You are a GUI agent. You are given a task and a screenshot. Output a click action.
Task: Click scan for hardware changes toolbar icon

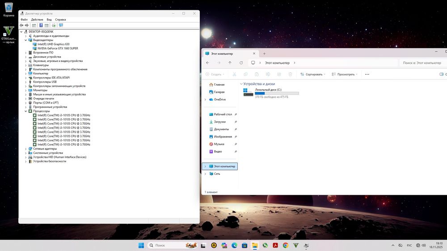61,25
